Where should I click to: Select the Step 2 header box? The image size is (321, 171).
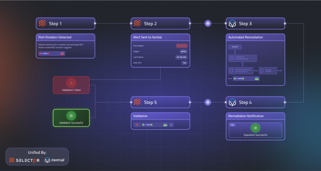click(x=160, y=23)
